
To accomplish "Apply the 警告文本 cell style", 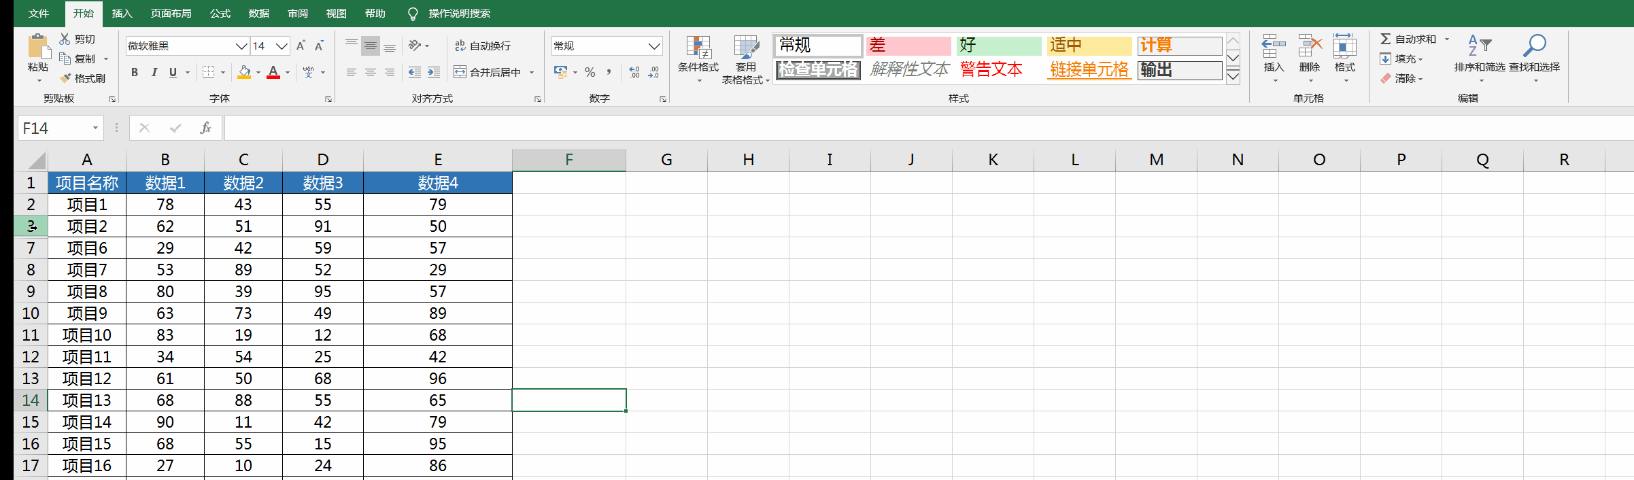I will 999,70.
